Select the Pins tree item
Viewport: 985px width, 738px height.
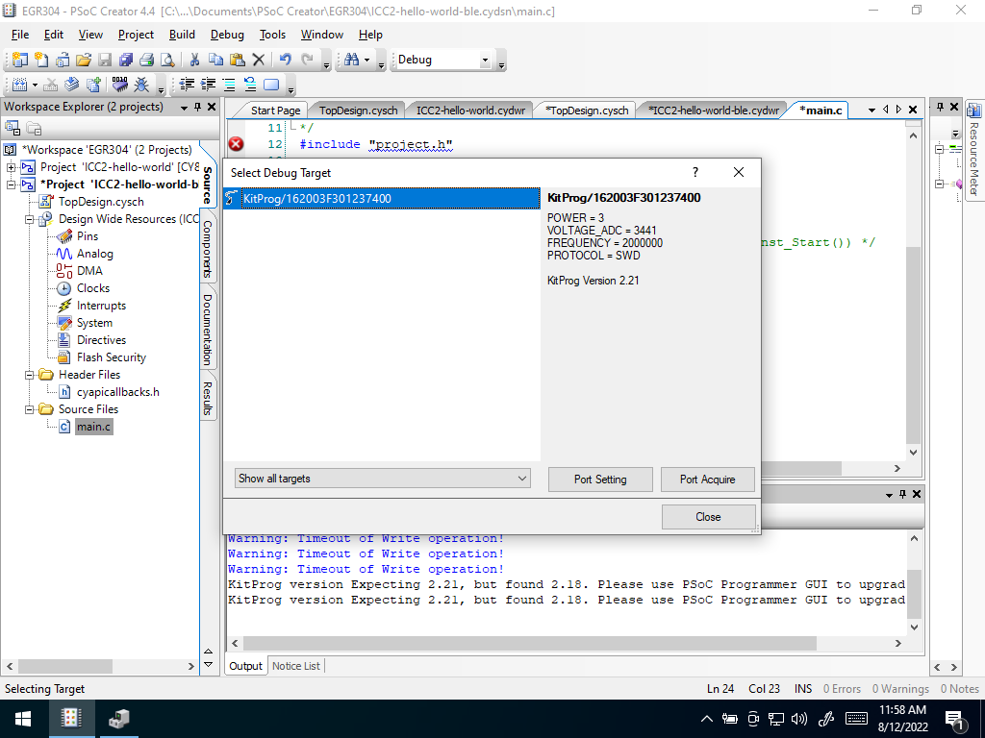[x=88, y=236]
